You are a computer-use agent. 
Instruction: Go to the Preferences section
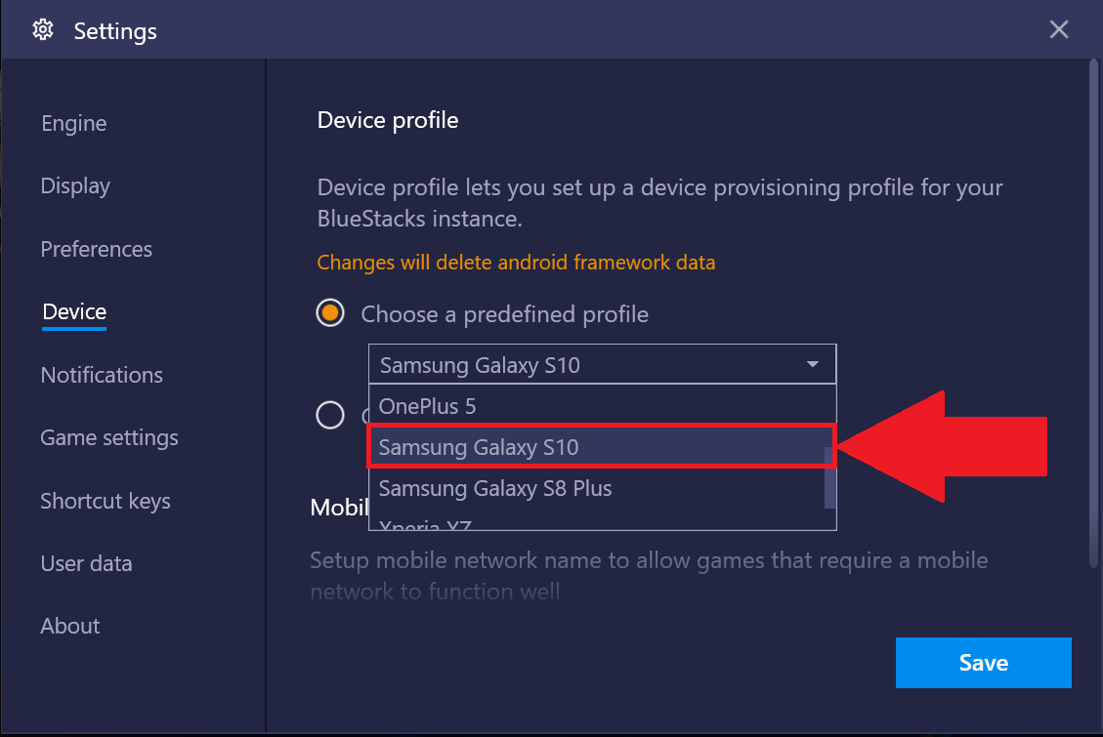pyautogui.click(x=97, y=250)
